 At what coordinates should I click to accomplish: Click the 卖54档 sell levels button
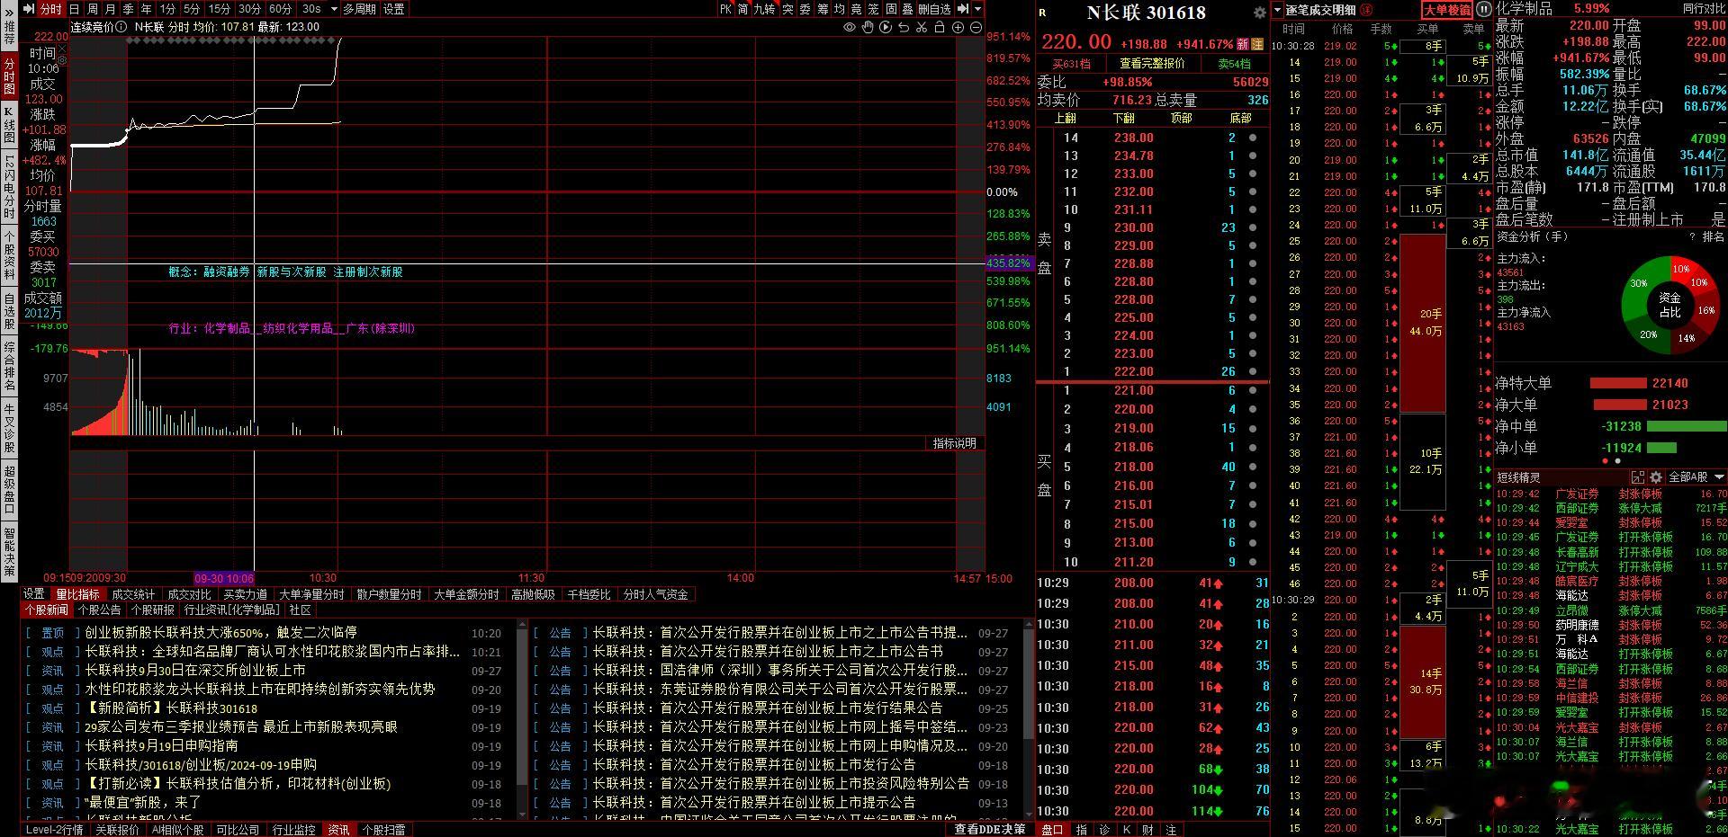1234,64
